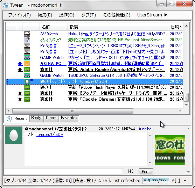This screenshot has height=188, width=195.
Task: Click 窓の杜 avatar on Adobe Reader row
Action: click(x=27, y=70)
